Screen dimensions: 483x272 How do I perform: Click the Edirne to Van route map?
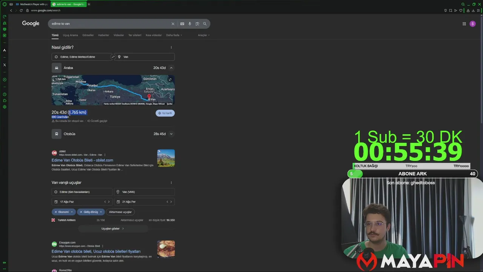coord(113,90)
